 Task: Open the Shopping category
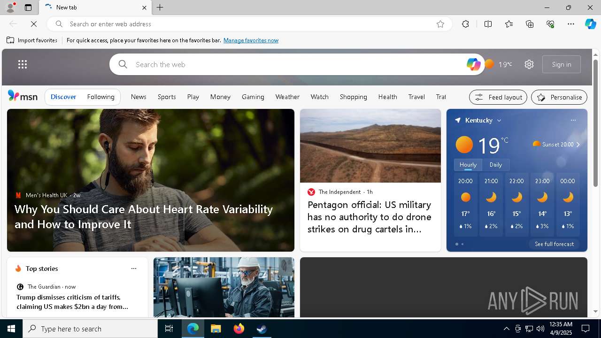point(354,97)
